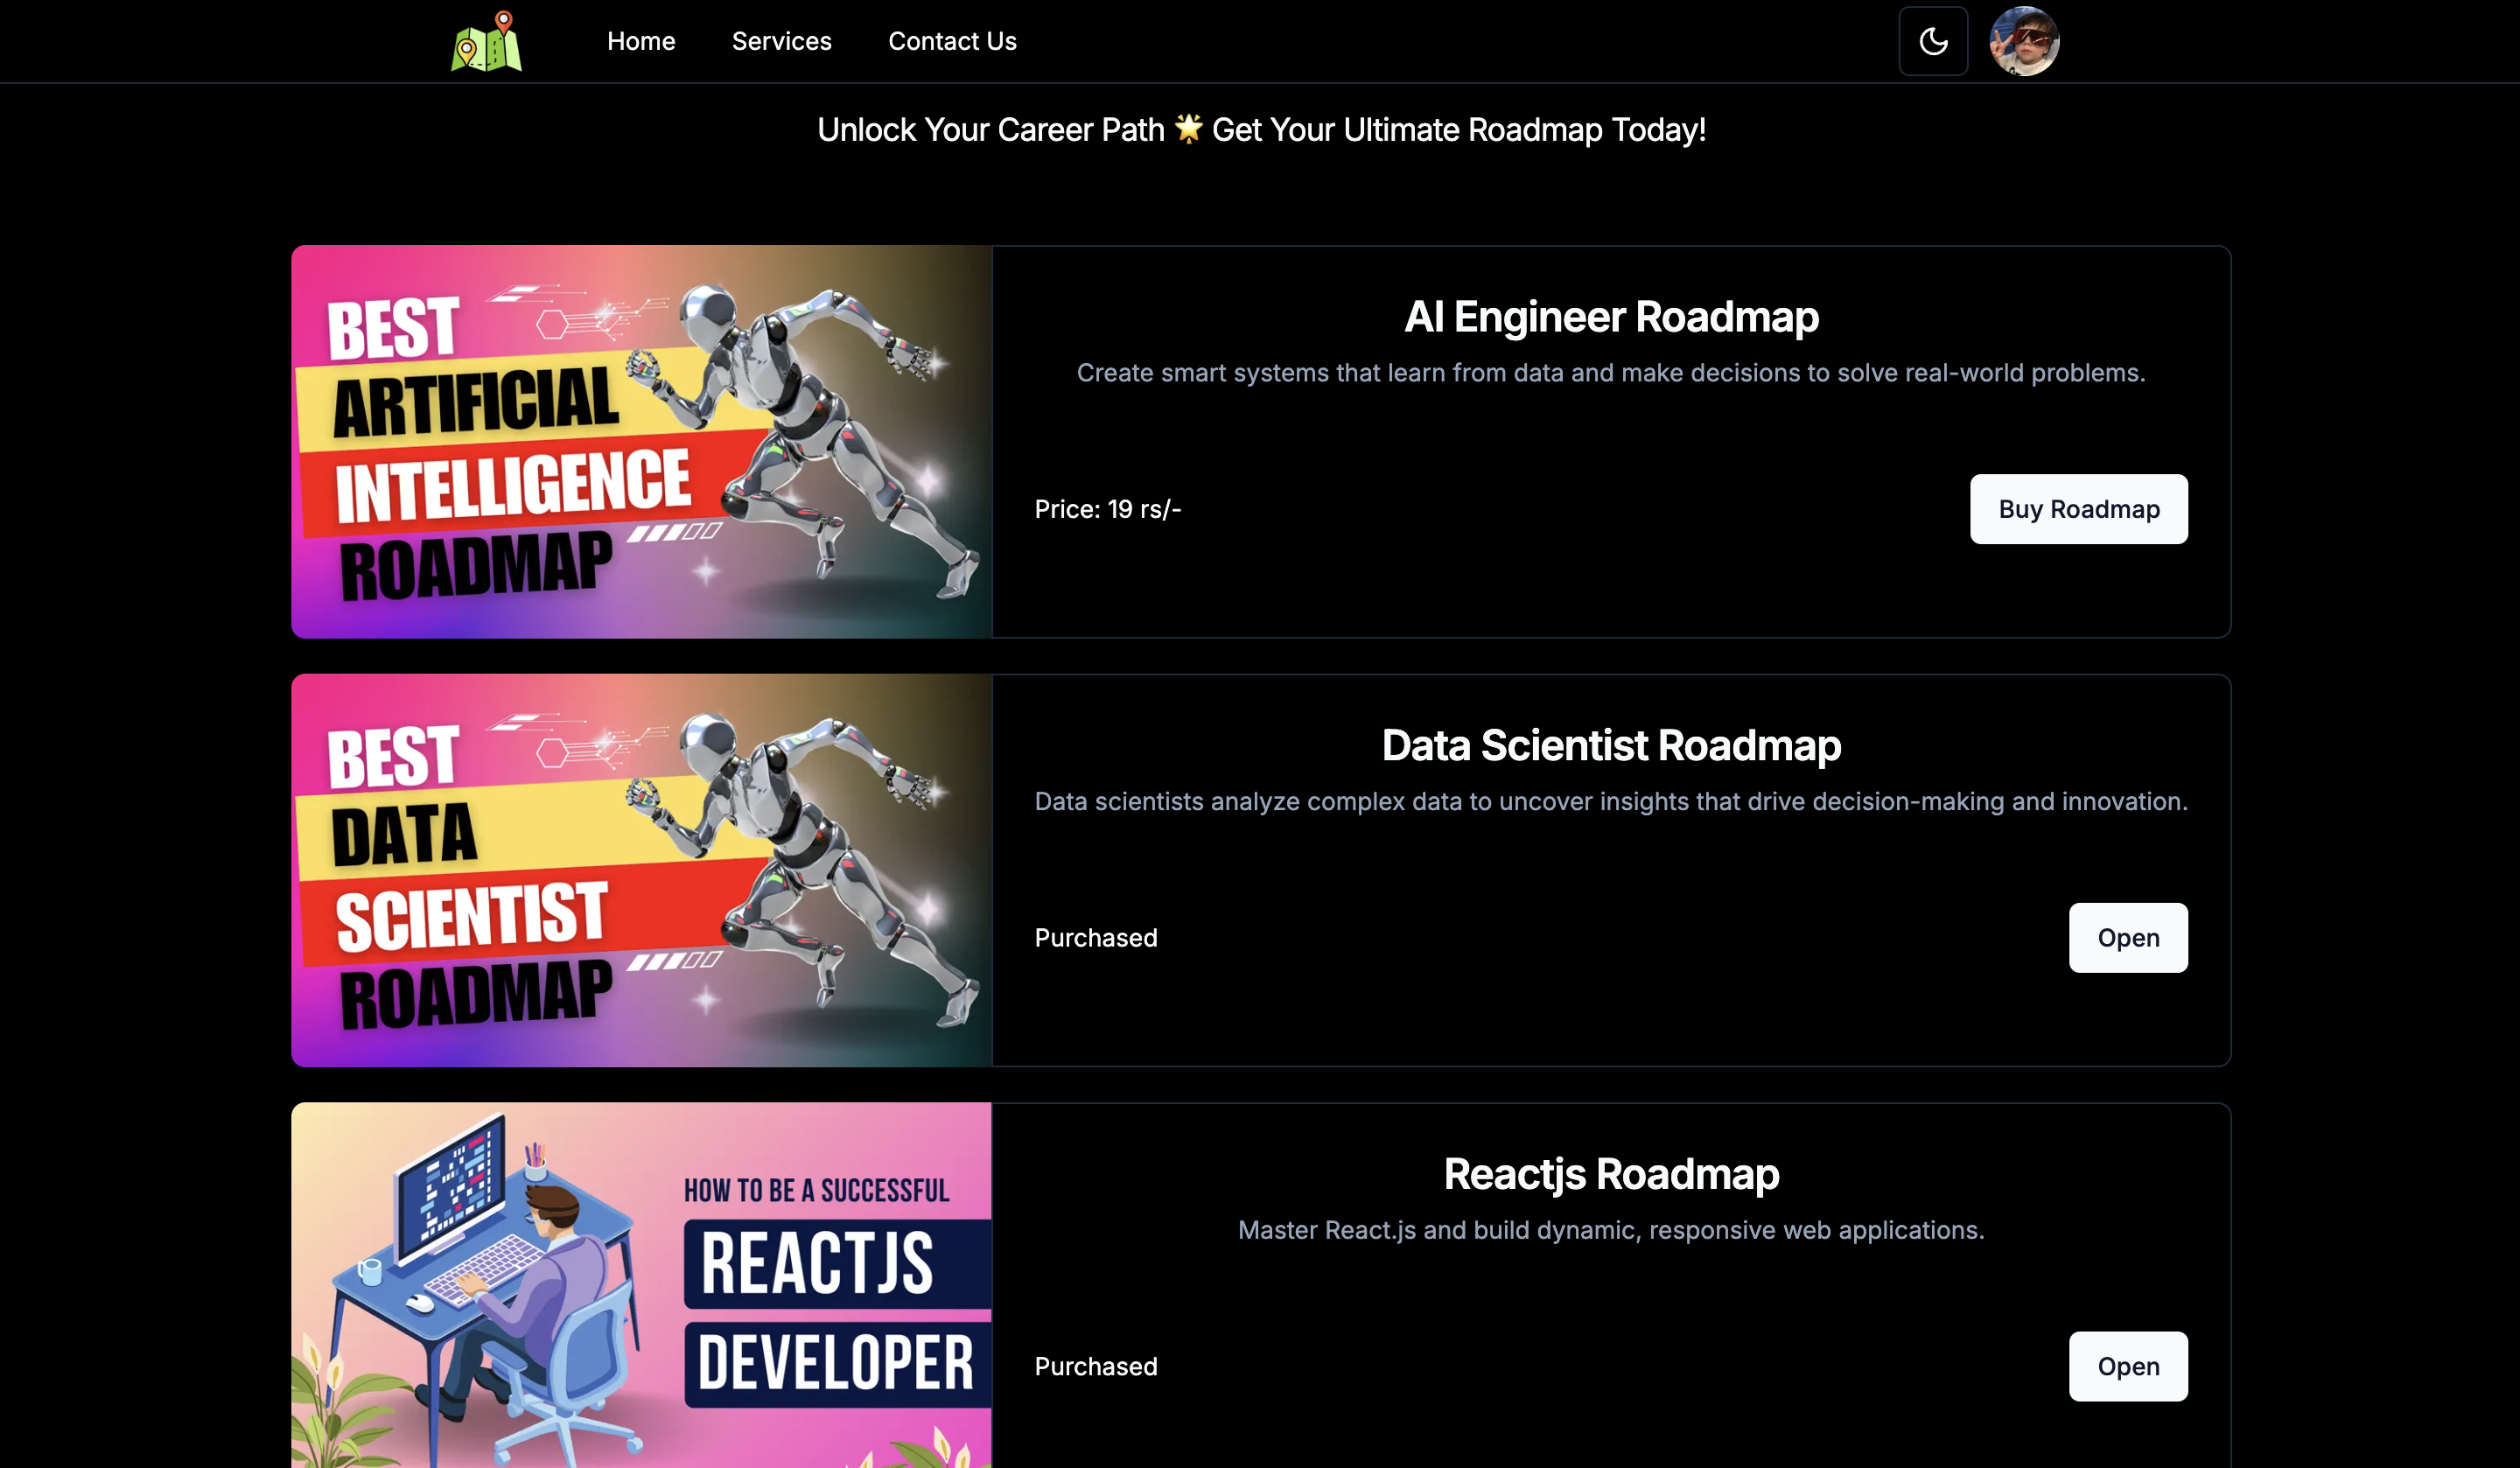
Task: Select the 'Reactjs Roadmap' title
Action: 1611,1174
